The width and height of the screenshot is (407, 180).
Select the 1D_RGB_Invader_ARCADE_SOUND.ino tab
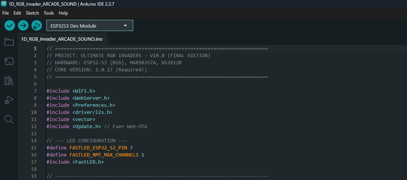coord(62,39)
